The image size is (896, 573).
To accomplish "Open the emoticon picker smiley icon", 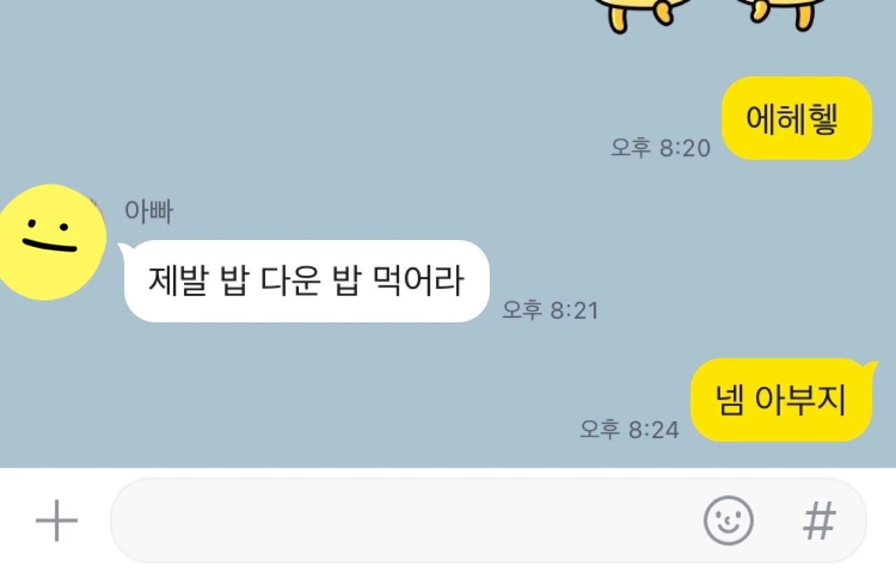I will [x=728, y=521].
